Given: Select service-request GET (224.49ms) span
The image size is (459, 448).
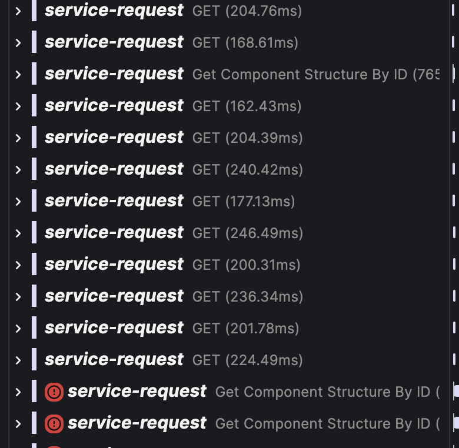Looking at the screenshot, I should pyautogui.click(x=114, y=360).
